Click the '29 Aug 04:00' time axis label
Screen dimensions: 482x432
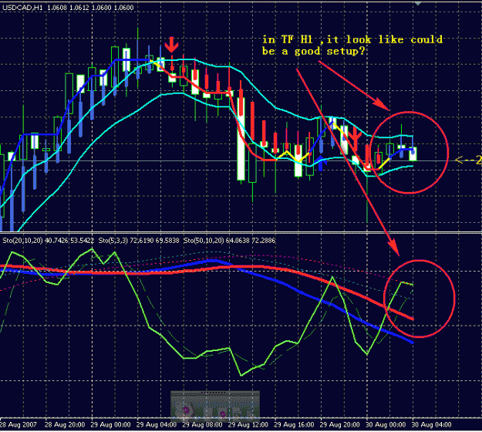click(157, 424)
